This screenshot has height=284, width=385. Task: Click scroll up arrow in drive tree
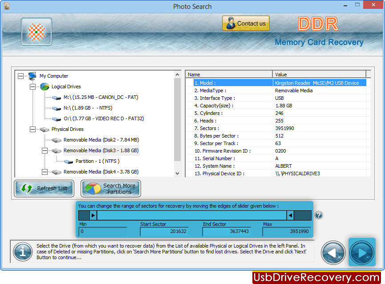[x=177, y=75]
